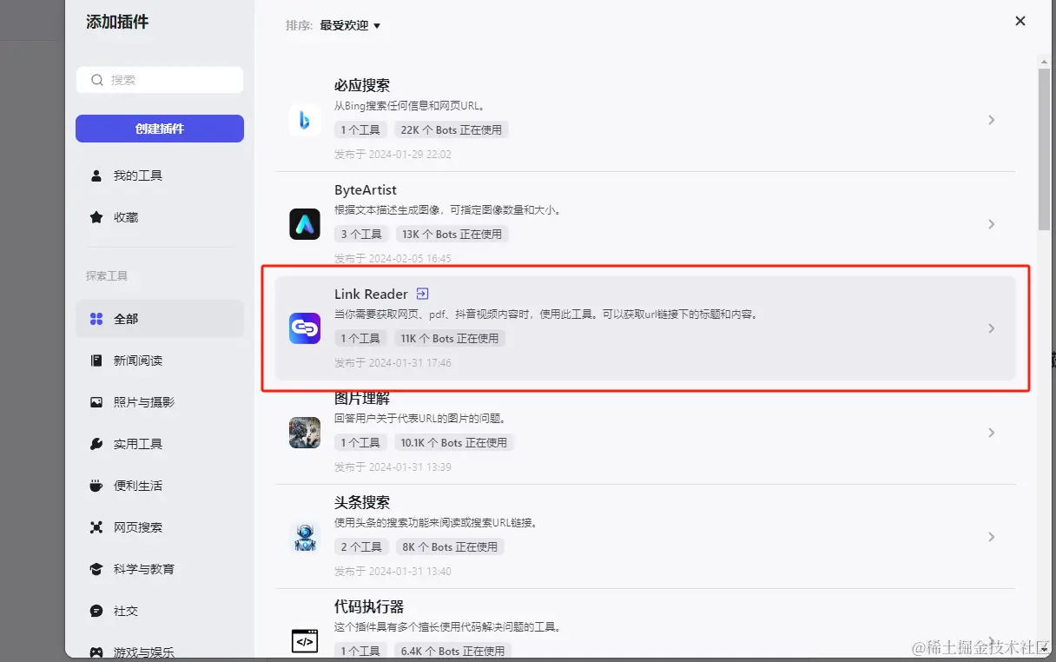This screenshot has width=1056, height=662.
Task: Click the cup icon beside 便利生活
Action: pyautogui.click(x=96, y=486)
